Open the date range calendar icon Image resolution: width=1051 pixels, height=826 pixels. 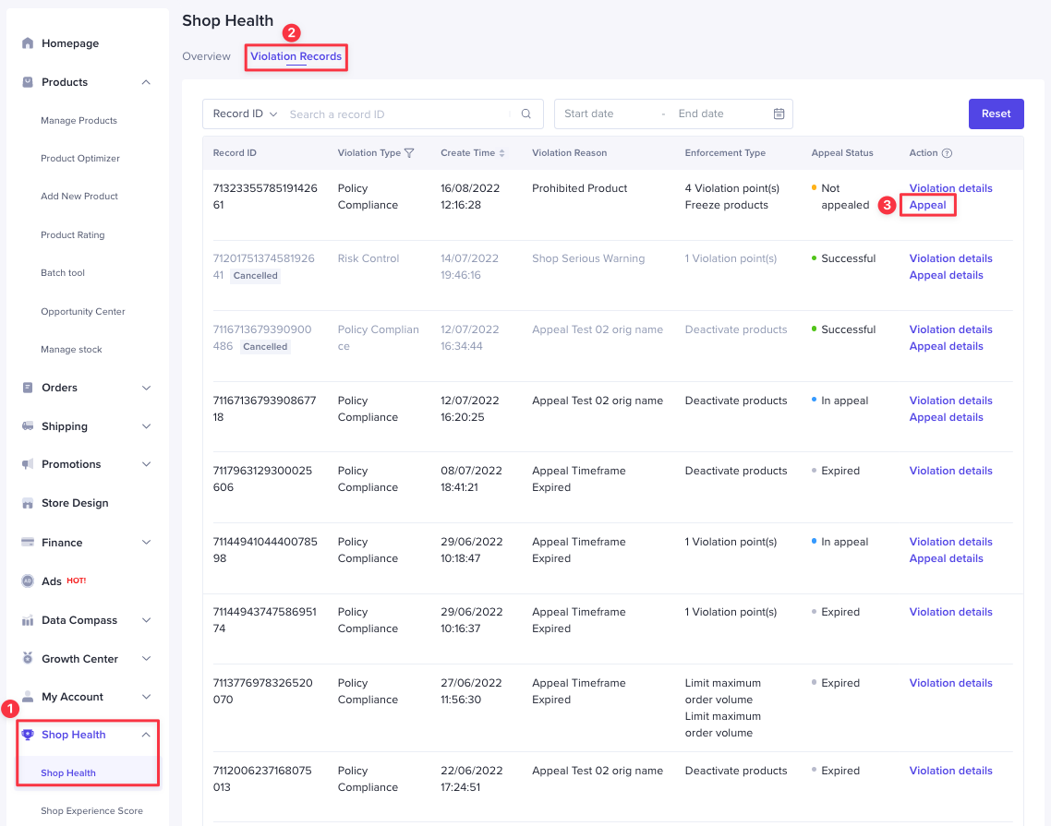[x=779, y=114]
